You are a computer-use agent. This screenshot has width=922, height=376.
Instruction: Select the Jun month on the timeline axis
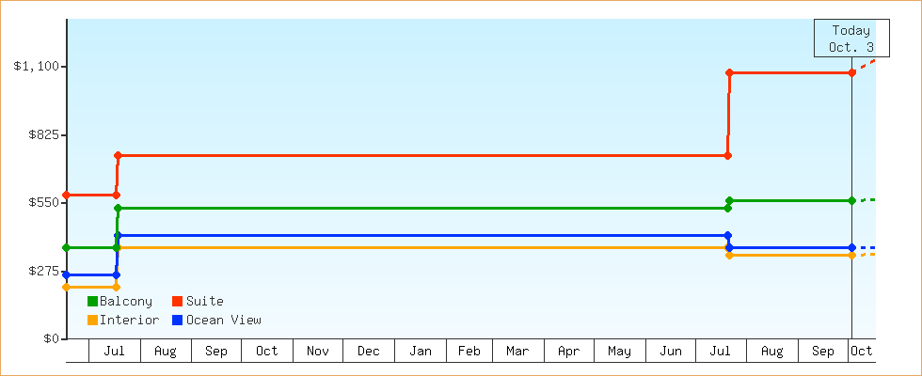(671, 352)
